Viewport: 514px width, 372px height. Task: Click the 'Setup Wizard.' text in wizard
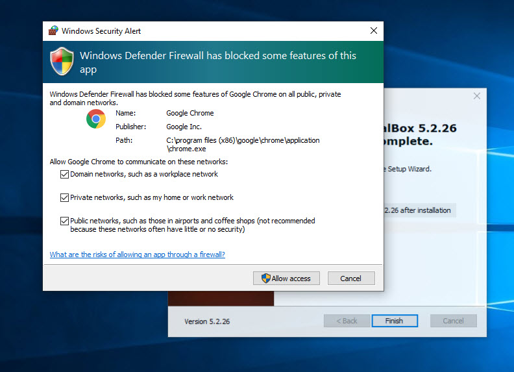coord(410,169)
